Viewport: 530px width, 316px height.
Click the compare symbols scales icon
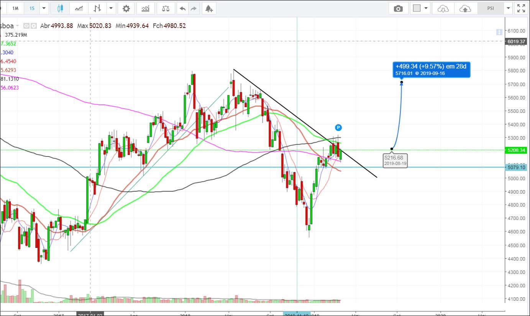(x=166, y=8)
